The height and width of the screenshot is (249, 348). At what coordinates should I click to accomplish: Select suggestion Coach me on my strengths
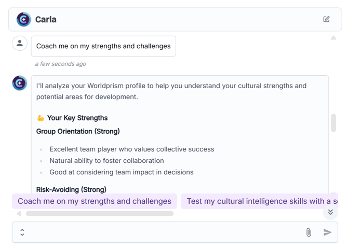[95, 201]
